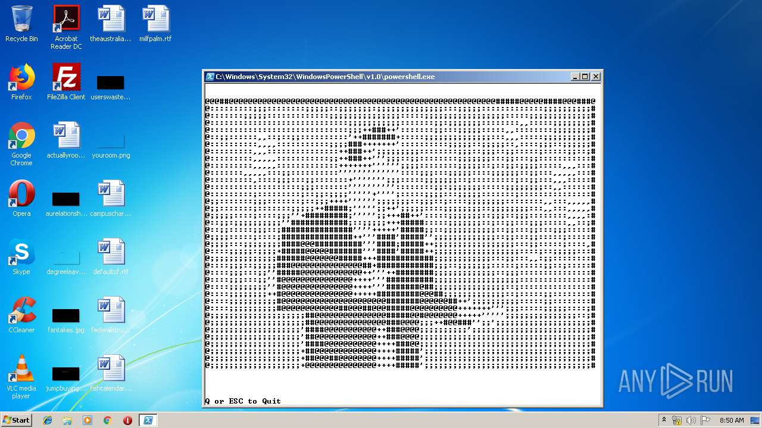
Task: Open federalstru Word document icon
Action: (111, 315)
